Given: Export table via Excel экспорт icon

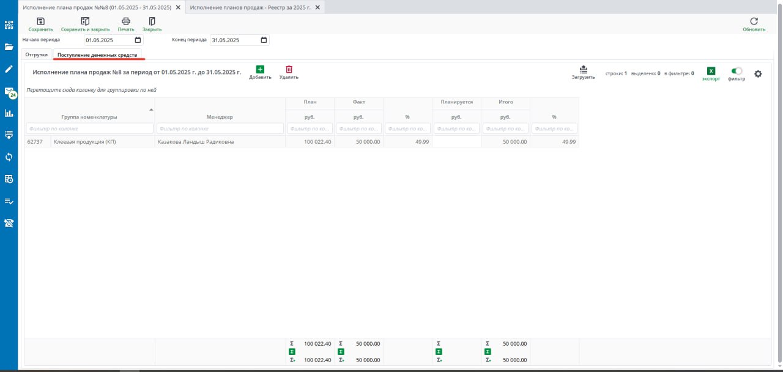Looking at the screenshot, I should [x=711, y=72].
